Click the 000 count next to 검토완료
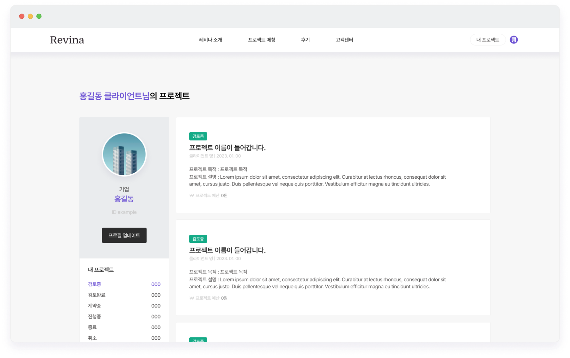The image size is (570, 358). tap(156, 295)
